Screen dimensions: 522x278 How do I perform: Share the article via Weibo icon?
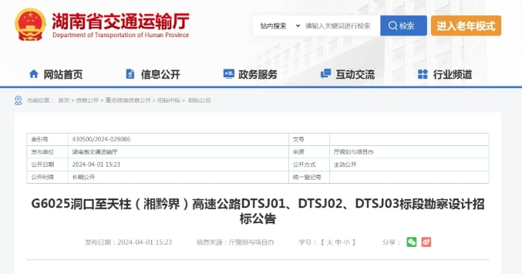(426, 242)
